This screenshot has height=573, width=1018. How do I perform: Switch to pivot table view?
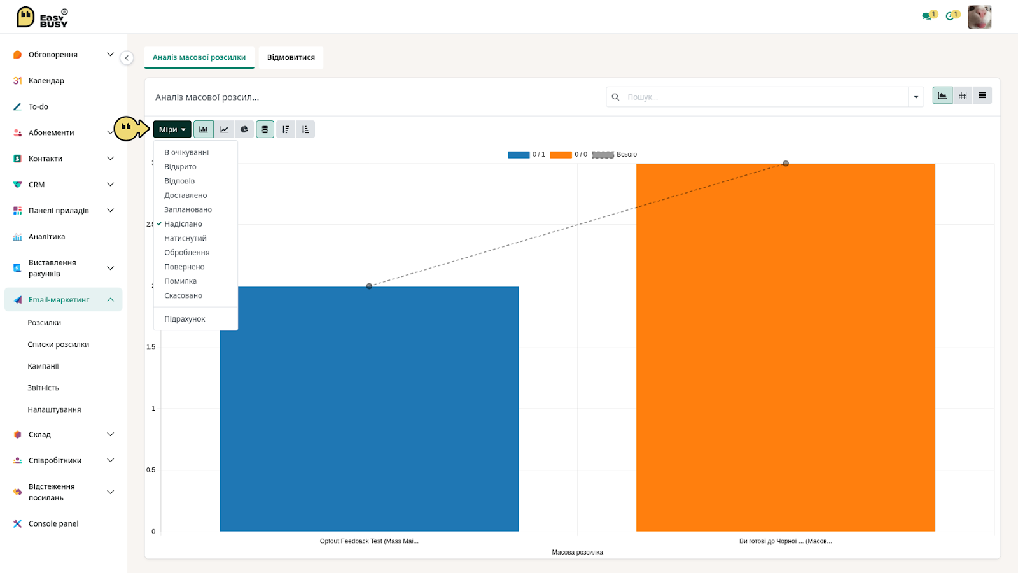(963, 95)
